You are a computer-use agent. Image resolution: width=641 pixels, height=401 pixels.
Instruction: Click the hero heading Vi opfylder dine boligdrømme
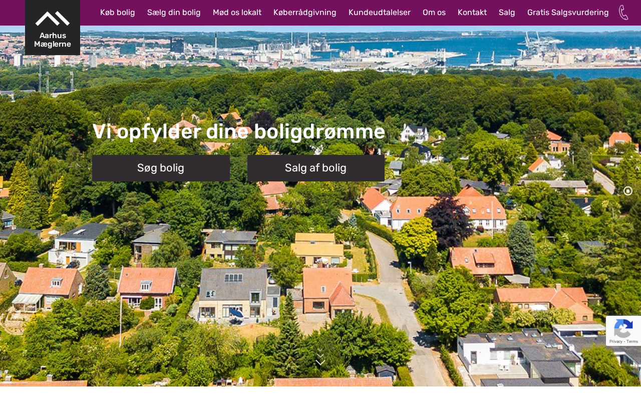[239, 132]
